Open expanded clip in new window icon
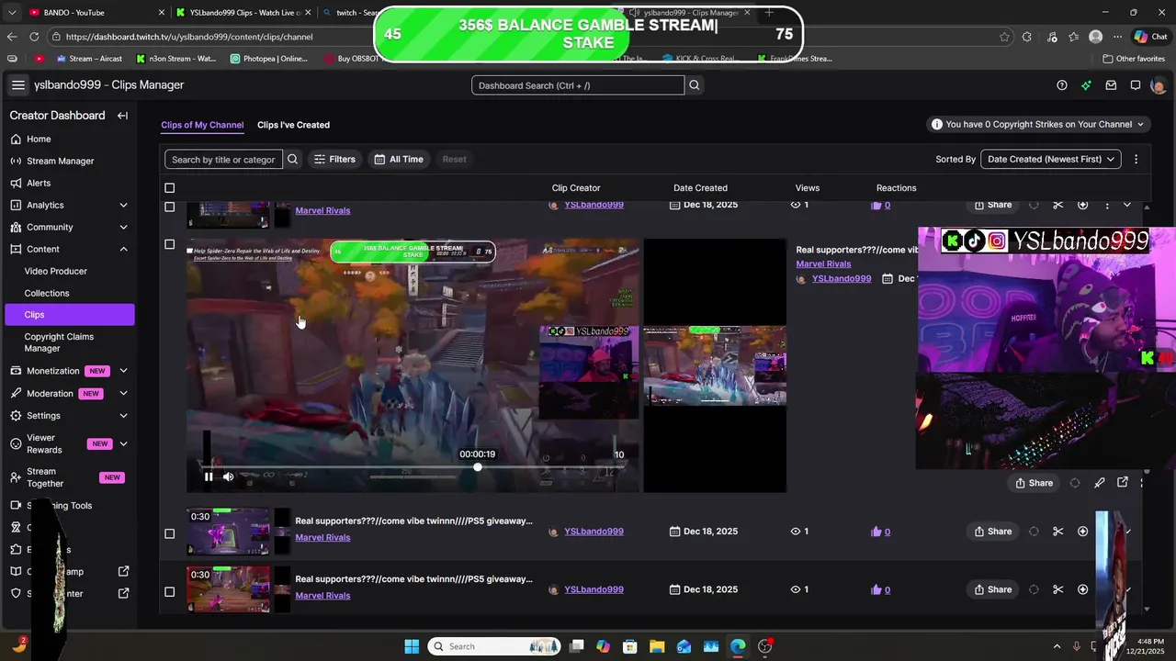The image size is (1176, 661). pos(1123,482)
